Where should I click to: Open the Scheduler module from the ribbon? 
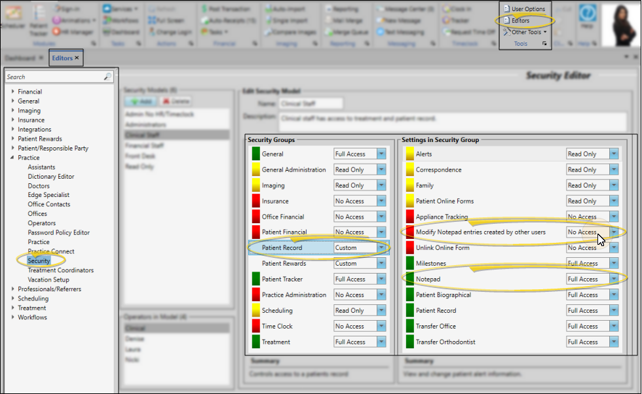(x=10, y=16)
